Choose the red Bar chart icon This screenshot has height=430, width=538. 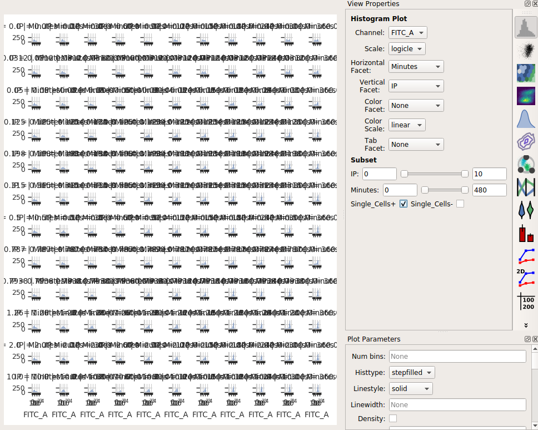click(x=526, y=233)
